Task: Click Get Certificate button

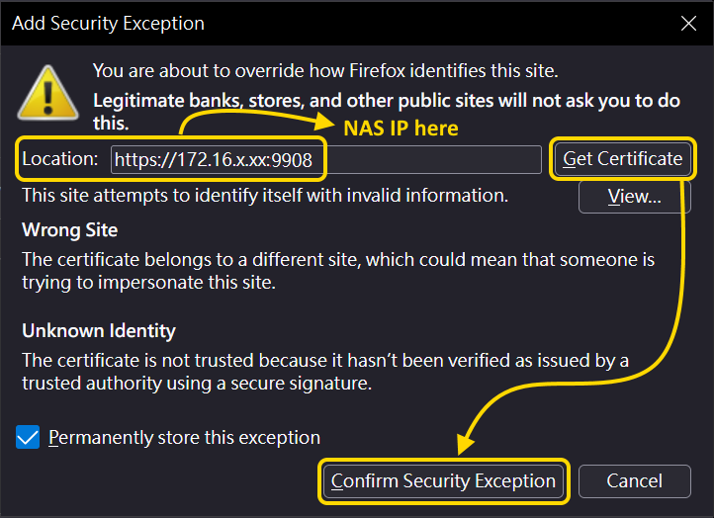Action: coord(622,158)
